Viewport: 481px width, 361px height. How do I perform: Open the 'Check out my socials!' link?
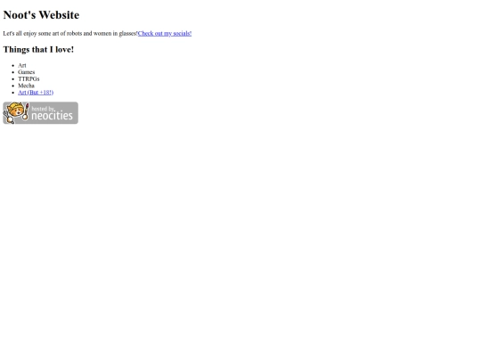point(165,34)
